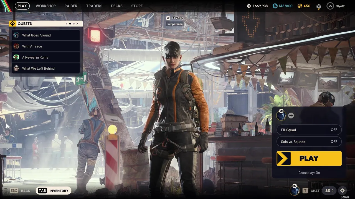Toggle Solo vs. Squads option
This screenshot has width=355, height=199.
coord(309,142)
